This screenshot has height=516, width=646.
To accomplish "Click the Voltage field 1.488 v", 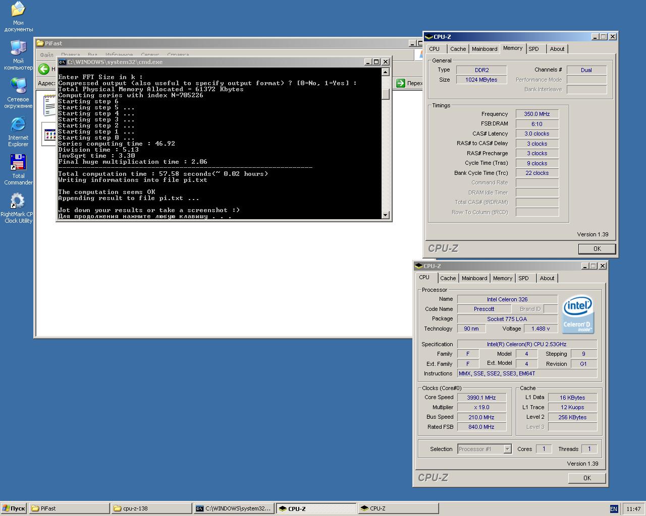I will [541, 329].
